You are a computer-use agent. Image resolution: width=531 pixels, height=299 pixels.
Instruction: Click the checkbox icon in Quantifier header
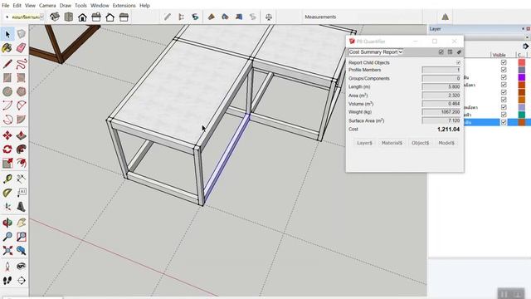pos(441,51)
